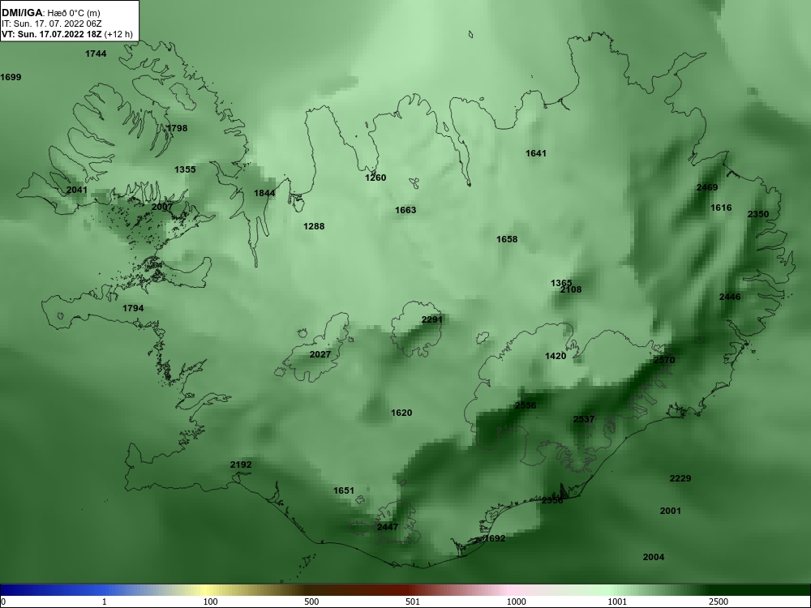Screen dimensions: 811x608
Task: Select the 1658 map label
Action: [507, 239]
